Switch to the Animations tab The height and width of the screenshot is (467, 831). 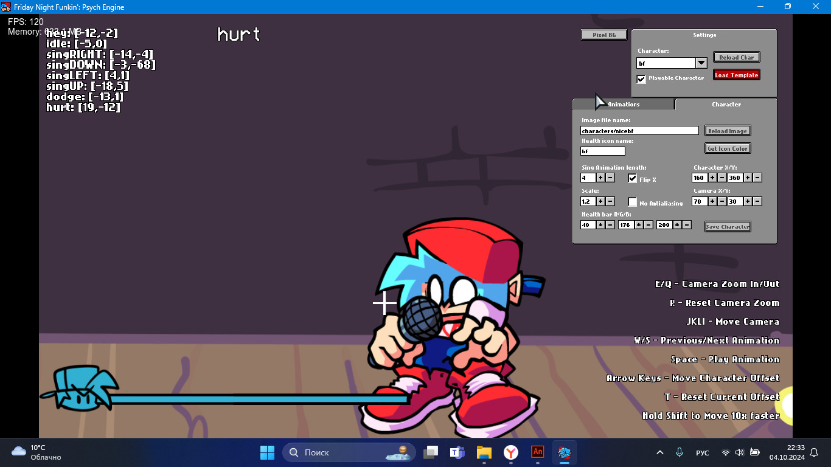pos(624,105)
